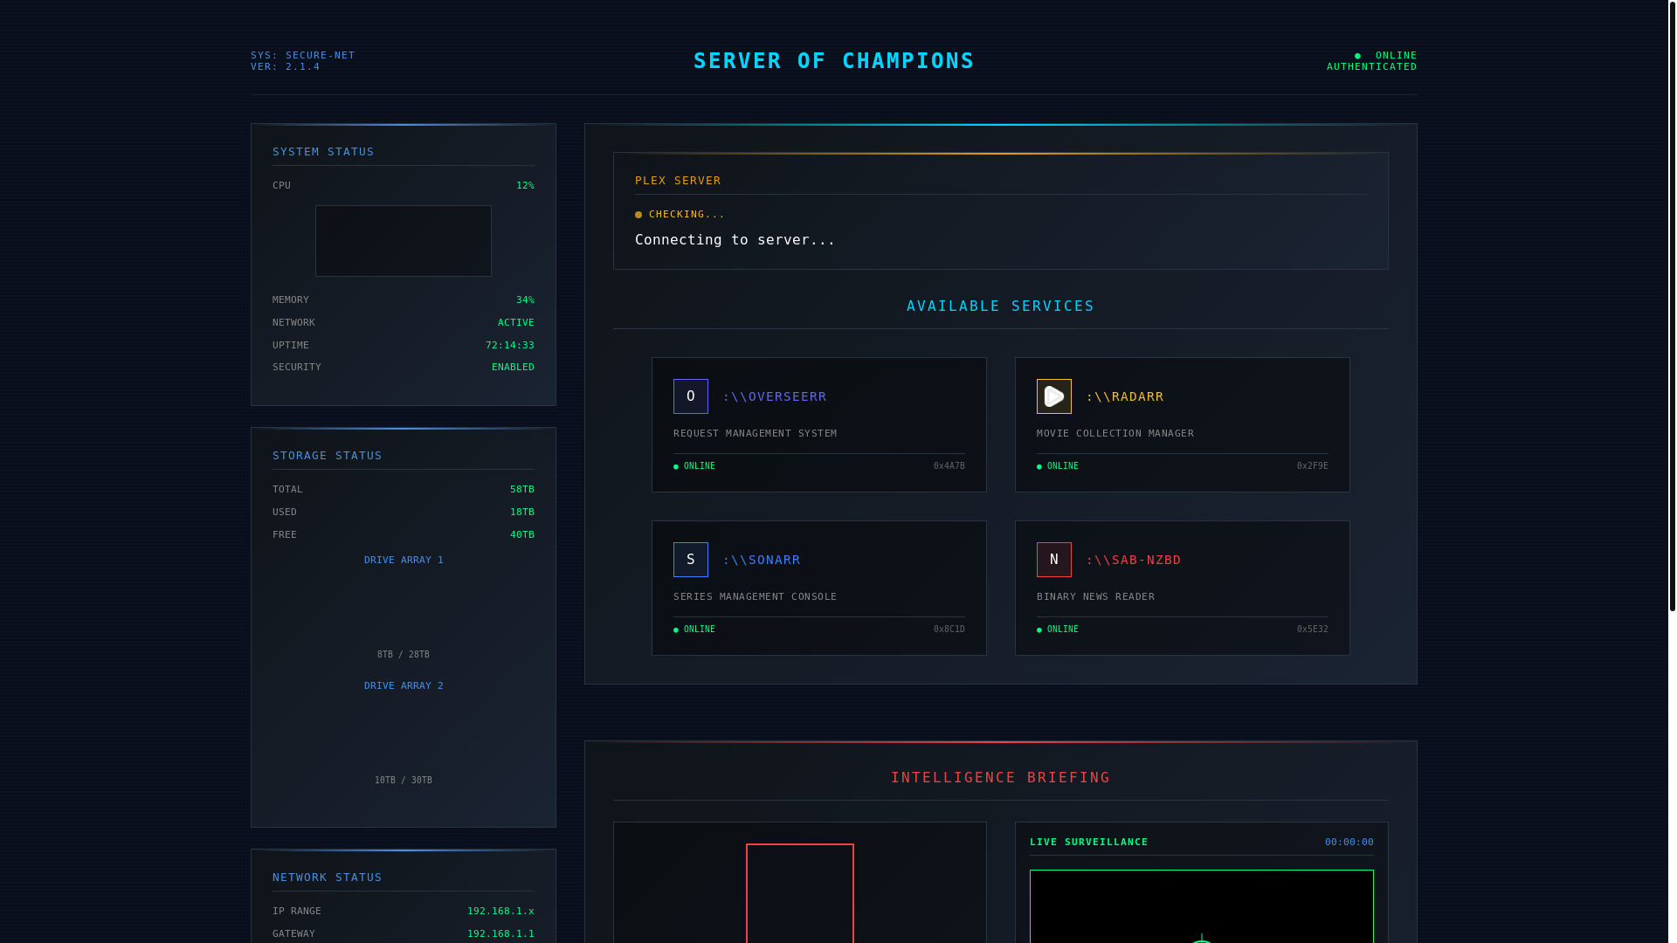Click the Plex CHECKING status dot
1677x943 pixels.
(x=638, y=215)
